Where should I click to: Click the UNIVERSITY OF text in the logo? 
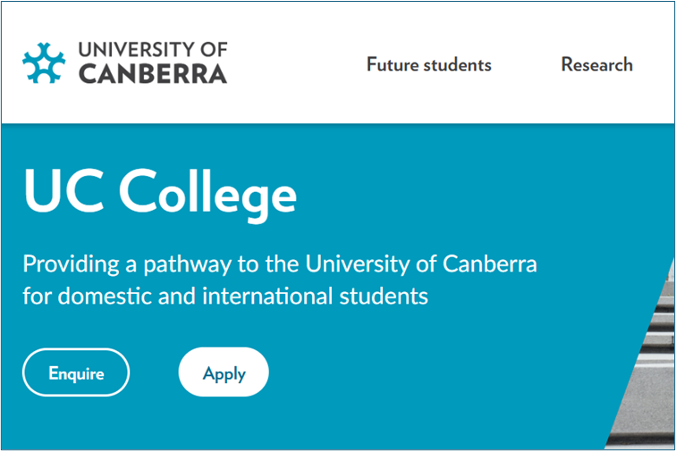[x=153, y=49]
